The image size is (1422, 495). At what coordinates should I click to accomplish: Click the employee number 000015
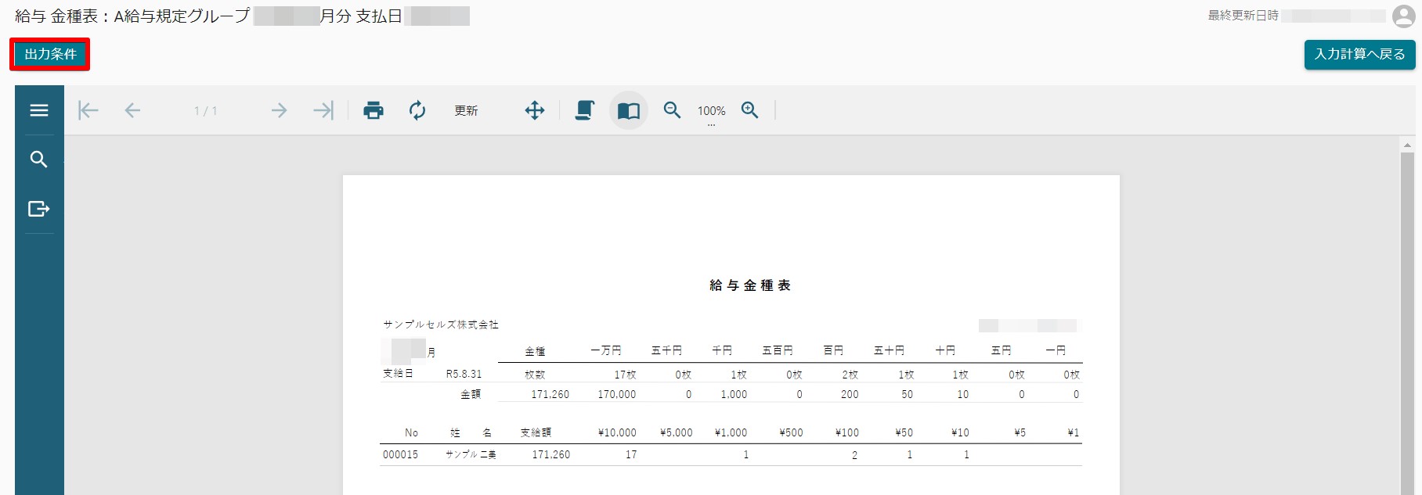400,454
